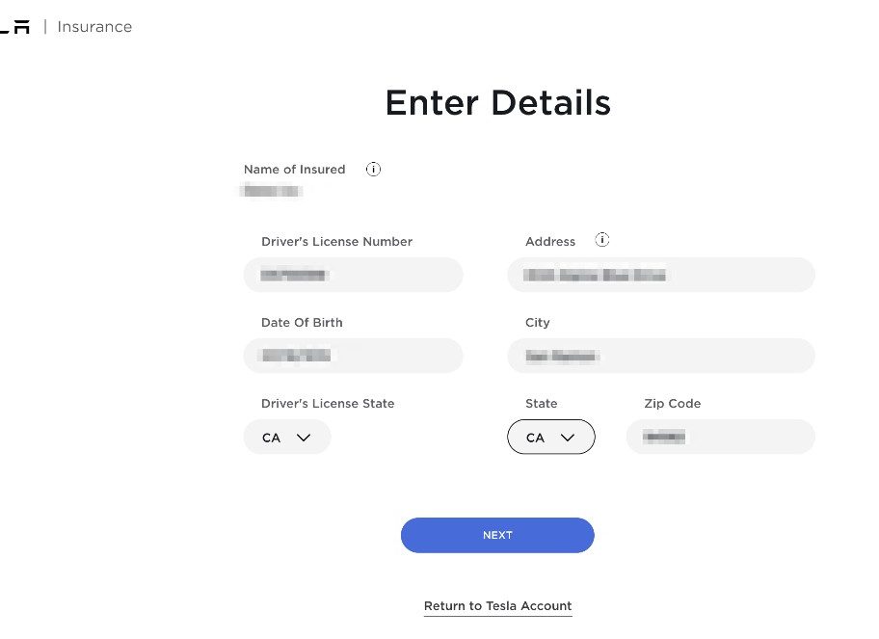
Task: Click into the Address input field
Action: click(661, 275)
